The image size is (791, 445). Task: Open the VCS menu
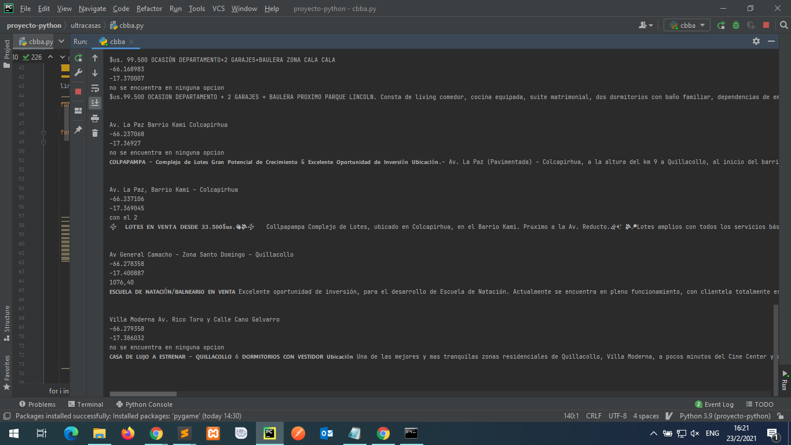pyautogui.click(x=218, y=9)
